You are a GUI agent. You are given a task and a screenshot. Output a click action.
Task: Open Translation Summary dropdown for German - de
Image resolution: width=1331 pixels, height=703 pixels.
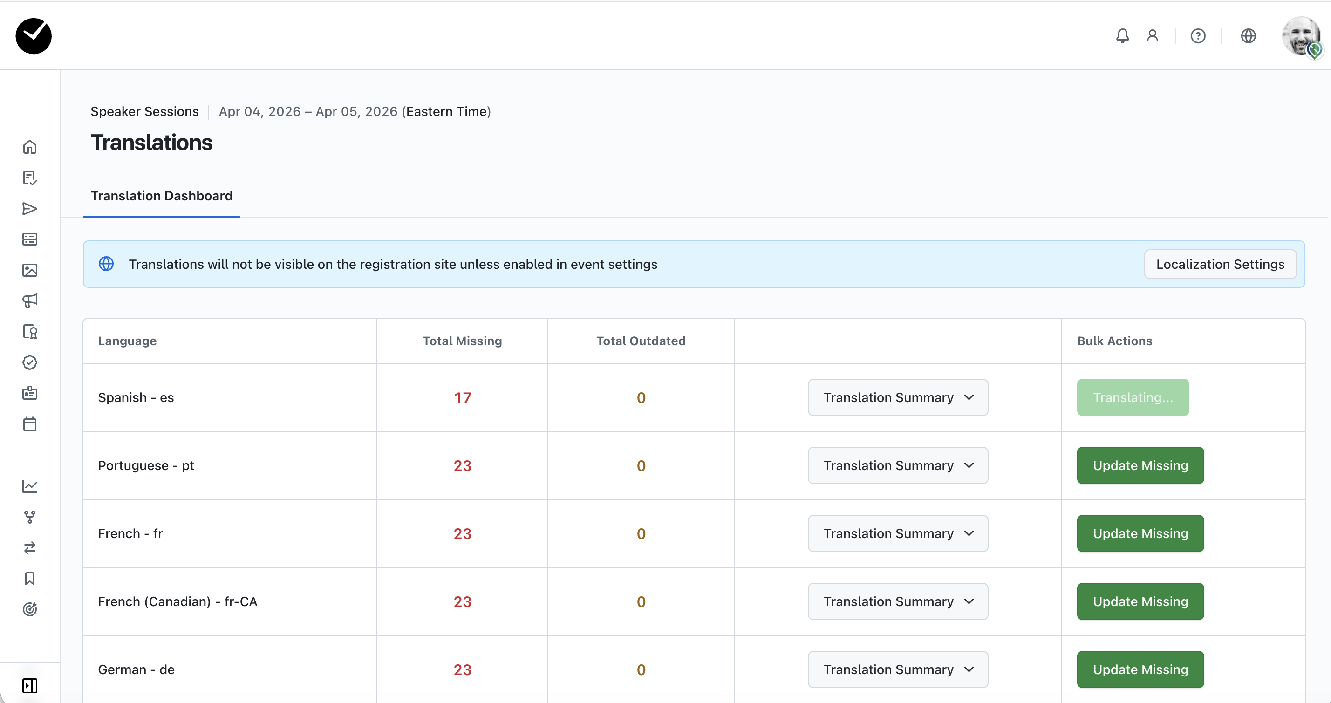tap(897, 669)
